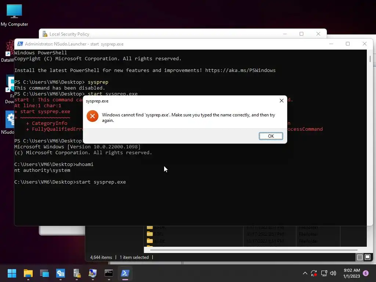This screenshot has height=282, width=376.
Task: Click the '4,644 items' status bar text
Action: click(x=101, y=257)
